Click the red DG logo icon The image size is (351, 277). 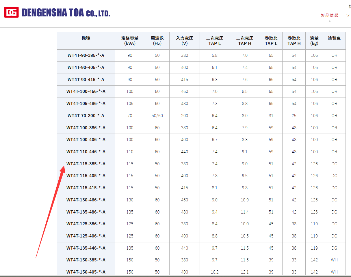click(x=12, y=12)
